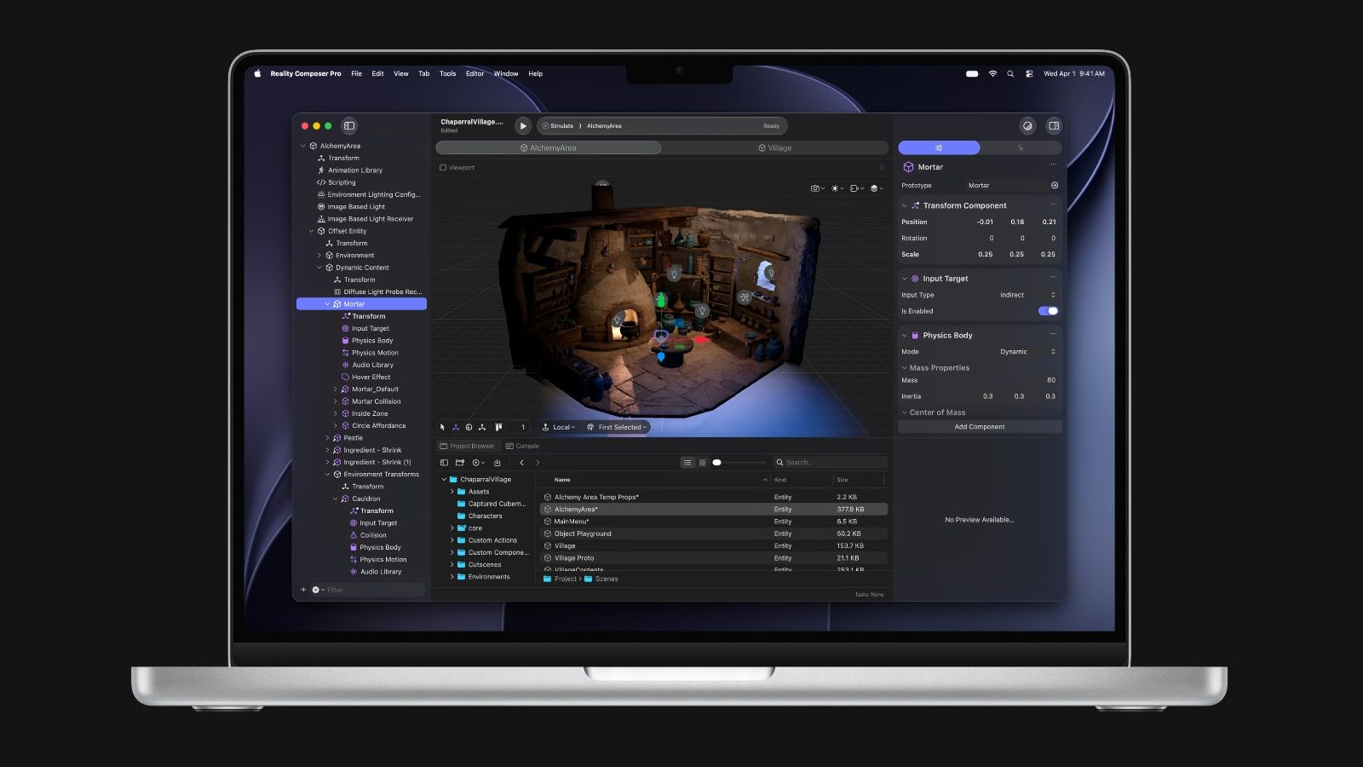This screenshot has height=767, width=1363.
Task: Click the new folder icon in browser
Action: pos(460,463)
